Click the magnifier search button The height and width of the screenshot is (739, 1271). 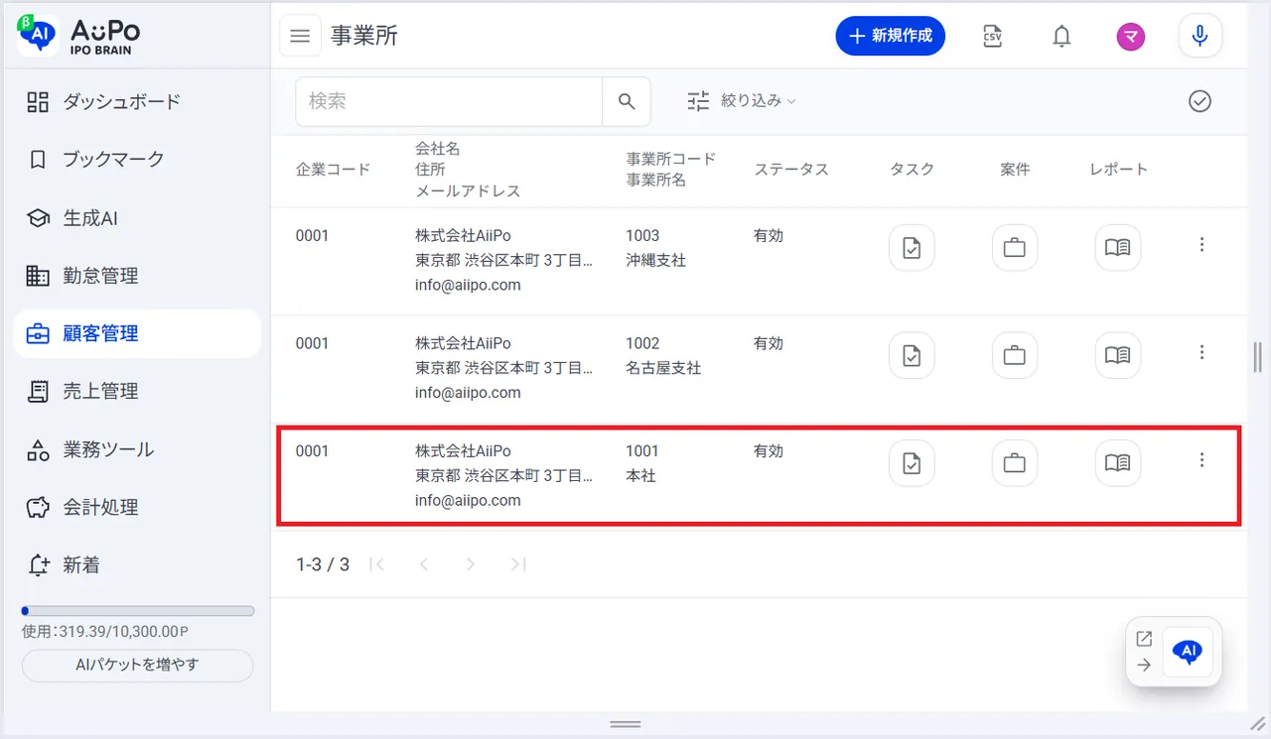[x=627, y=101]
